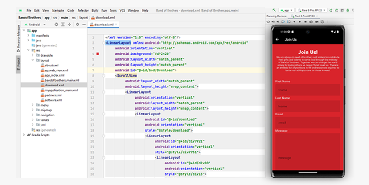Click the emulator Overview square button
Screen dimensions: 369x185
point(305,22)
